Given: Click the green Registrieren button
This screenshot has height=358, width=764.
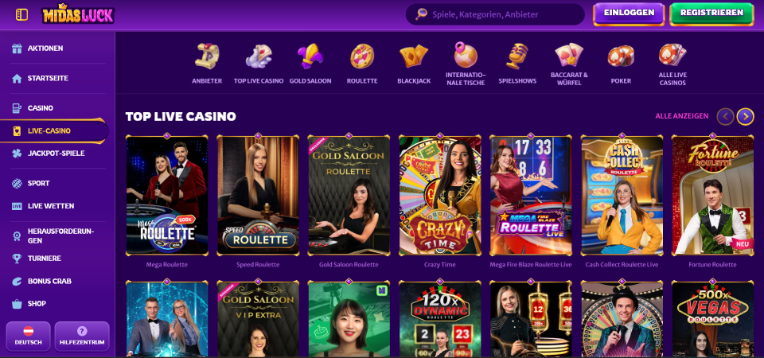Looking at the screenshot, I should (x=711, y=14).
